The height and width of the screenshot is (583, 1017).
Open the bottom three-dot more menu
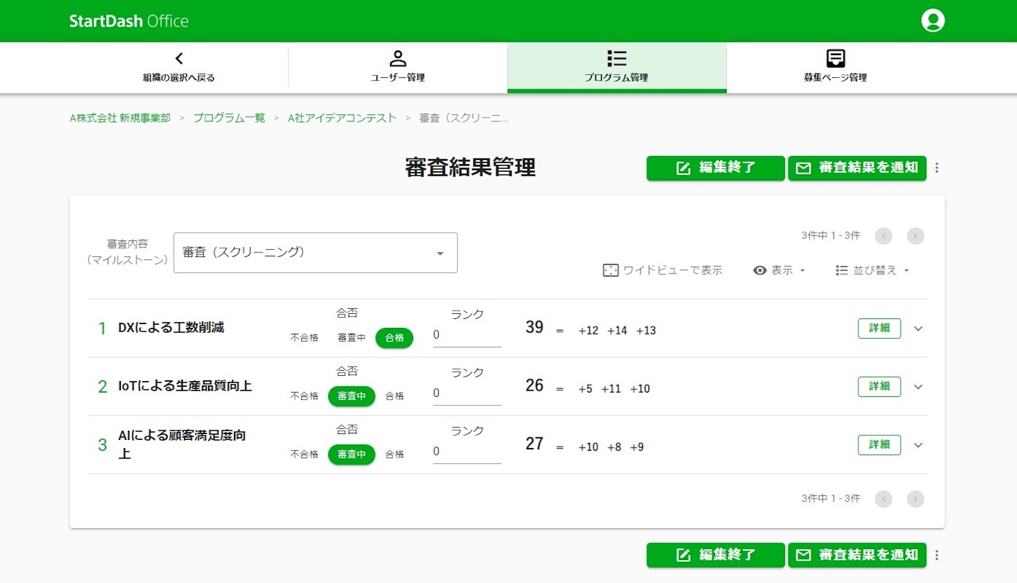pyautogui.click(x=937, y=555)
